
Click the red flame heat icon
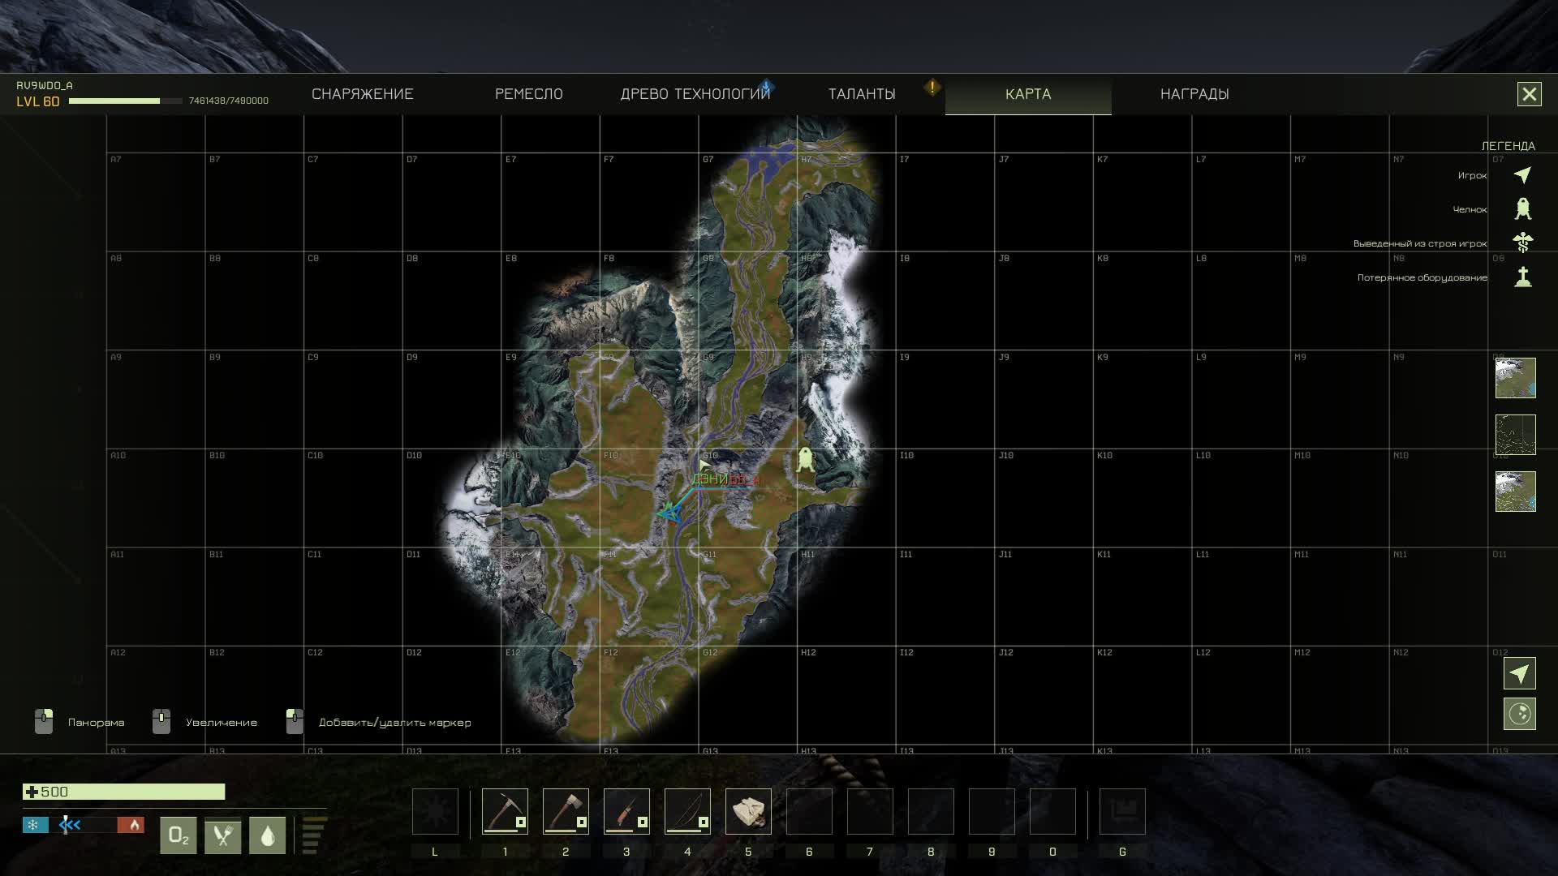click(x=131, y=825)
